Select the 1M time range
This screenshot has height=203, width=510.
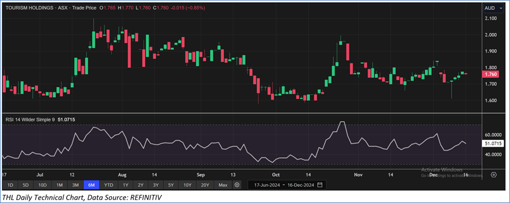coord(60,185)
